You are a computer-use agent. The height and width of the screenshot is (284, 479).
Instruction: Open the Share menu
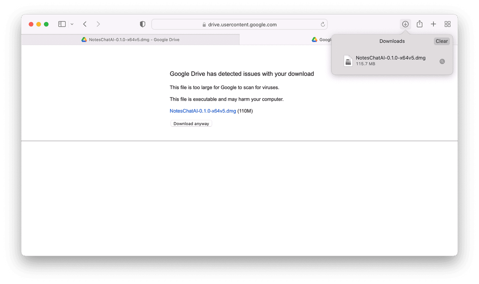[x=420, y=24]
